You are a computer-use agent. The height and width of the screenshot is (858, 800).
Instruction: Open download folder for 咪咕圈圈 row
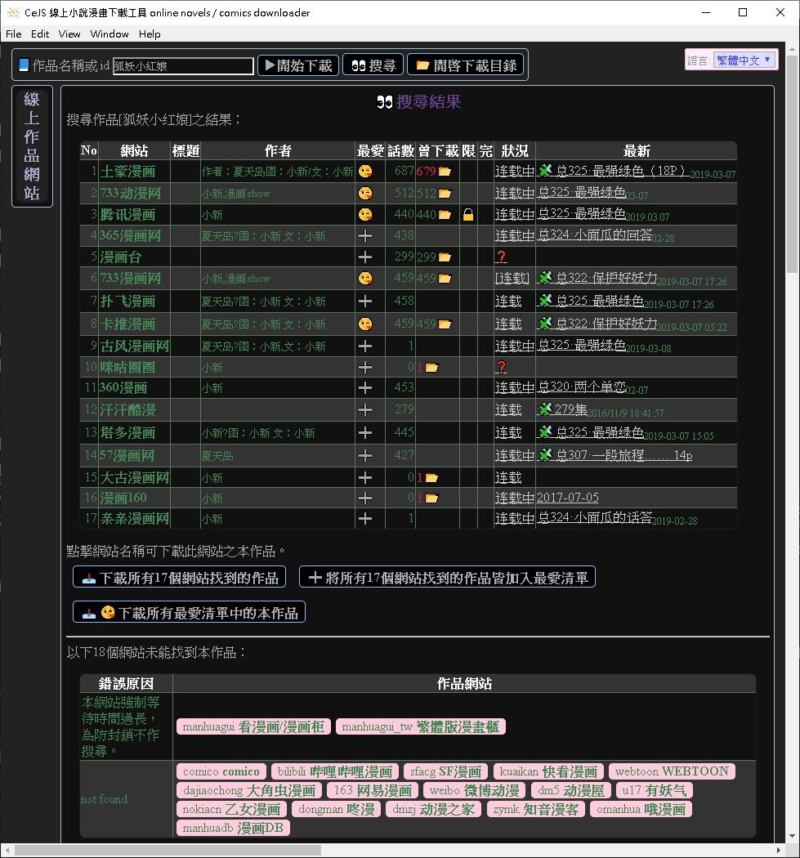click(x=431, y=367)
